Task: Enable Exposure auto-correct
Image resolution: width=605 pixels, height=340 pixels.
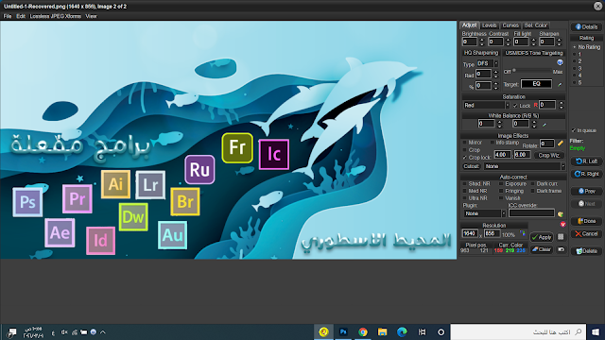Action: click(x=501, y=184)
